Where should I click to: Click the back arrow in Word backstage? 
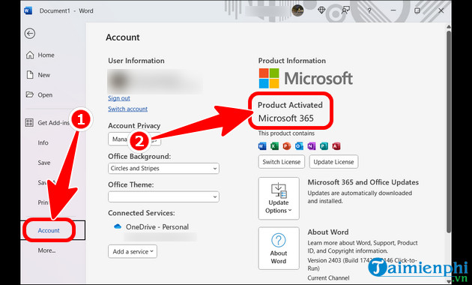tap(30, 34)
